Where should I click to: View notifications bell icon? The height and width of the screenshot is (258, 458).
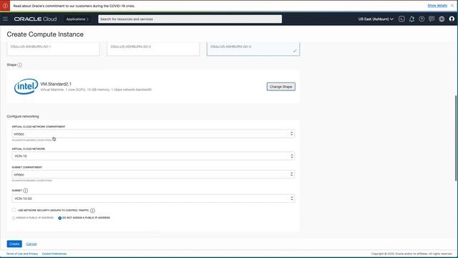[411, 19]
